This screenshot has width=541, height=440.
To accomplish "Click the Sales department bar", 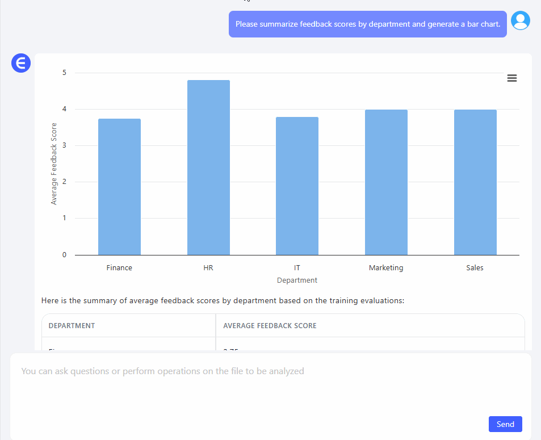I will 475,182.
